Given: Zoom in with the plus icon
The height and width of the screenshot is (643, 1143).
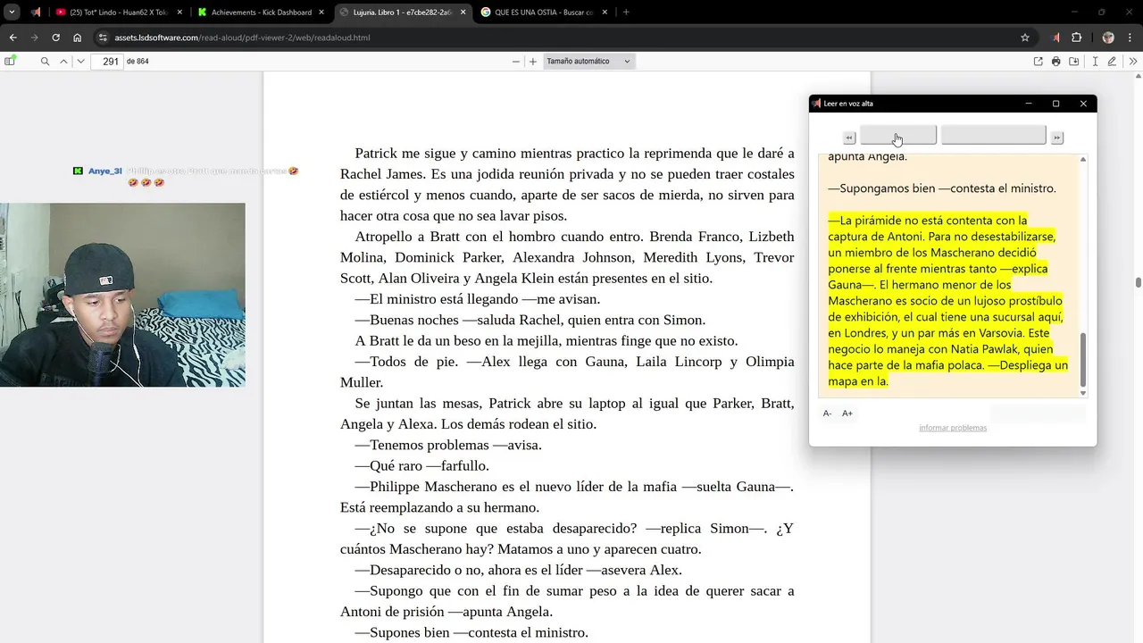Looking at the screenshot, I should (533, 62).
